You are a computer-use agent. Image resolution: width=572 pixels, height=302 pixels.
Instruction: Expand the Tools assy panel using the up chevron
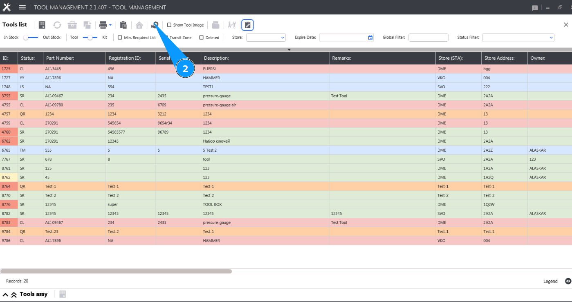(x=6, y=294)
